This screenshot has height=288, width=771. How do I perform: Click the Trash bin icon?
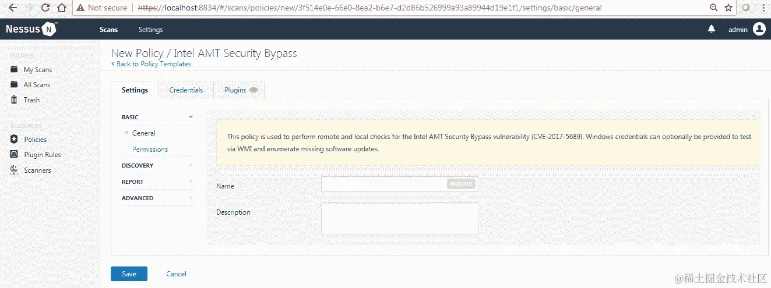[x=15, y=99]
